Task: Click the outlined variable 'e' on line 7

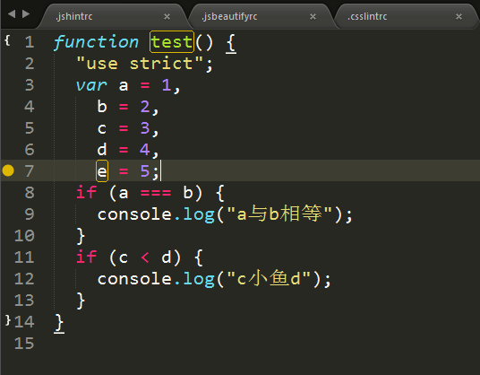Action: click(x=102, y=170)
